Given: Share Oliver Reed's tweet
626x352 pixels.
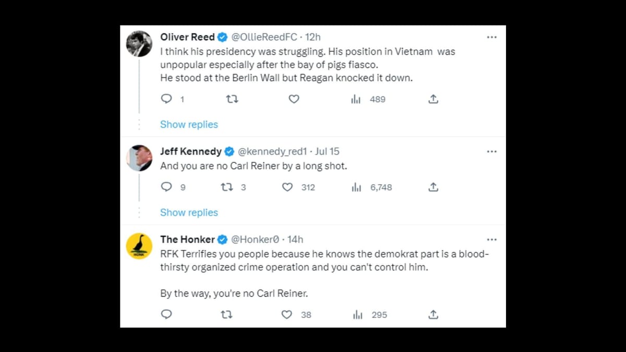Looking at the screenshot, I should (433, 99).
